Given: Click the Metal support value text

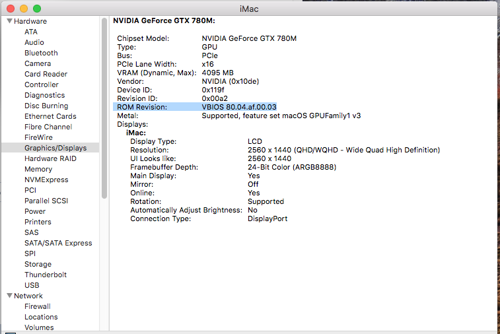Looking at the screenshot, I should 281,116.
